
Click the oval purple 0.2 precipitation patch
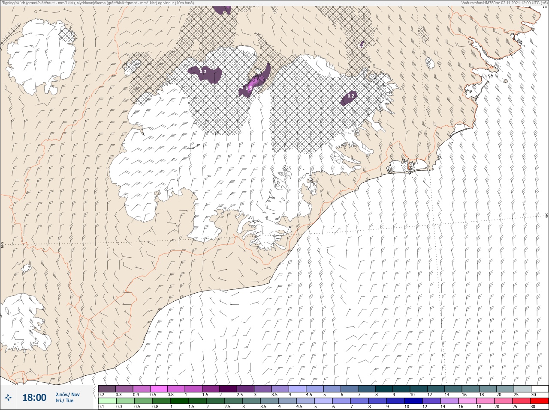tap(350, 98)
